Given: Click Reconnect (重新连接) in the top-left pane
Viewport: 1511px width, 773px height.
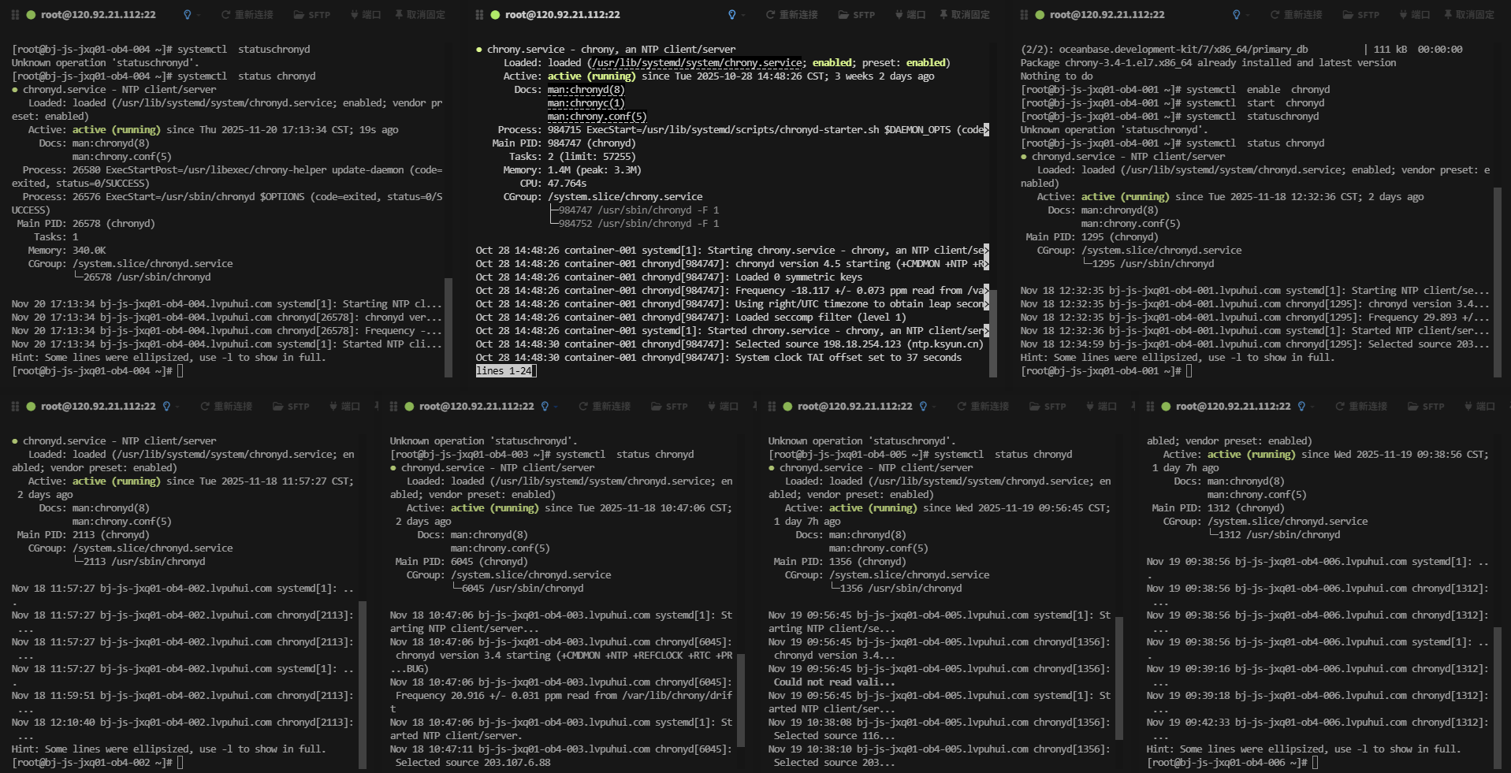Looking at the screenshot, I should (247, 15).
